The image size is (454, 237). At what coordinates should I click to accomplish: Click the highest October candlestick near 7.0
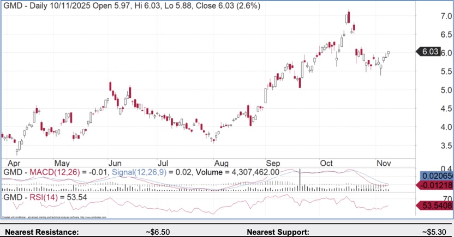[348, 18]
